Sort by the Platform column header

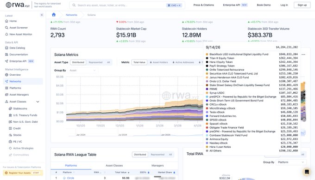pyautogui.click(x=69, y=173)
